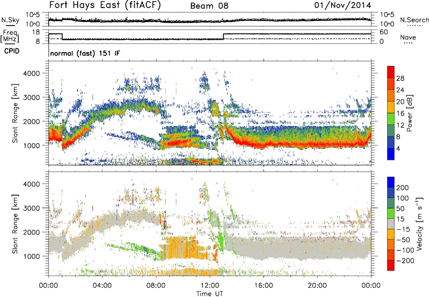Click the '16:00' time tick label
Viewport: 429px width, 297px height.
[263, 286]
